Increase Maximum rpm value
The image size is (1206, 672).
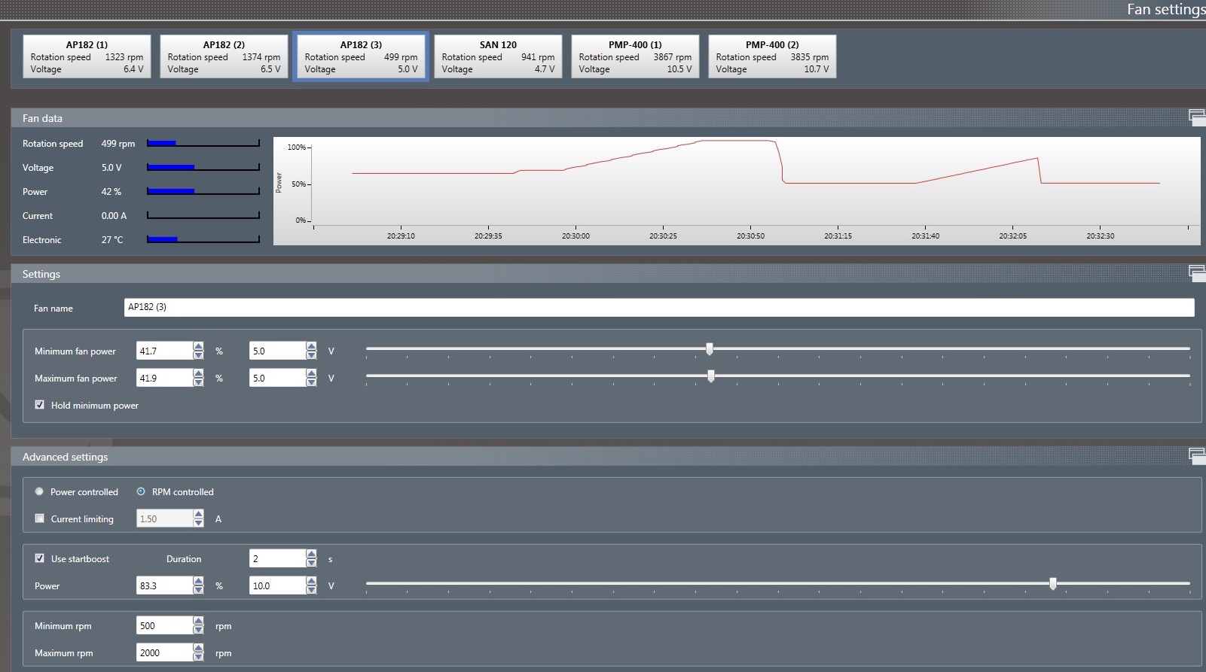pos(198,648)
